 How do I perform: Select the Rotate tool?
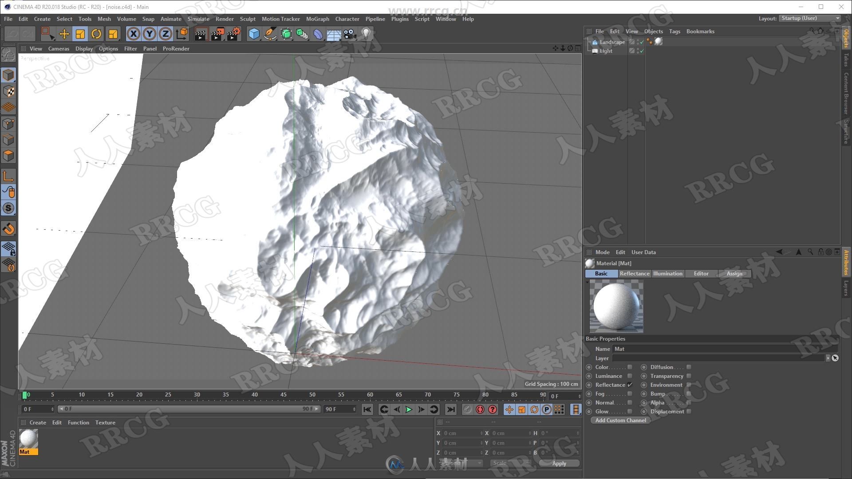(x=96, y=34)
